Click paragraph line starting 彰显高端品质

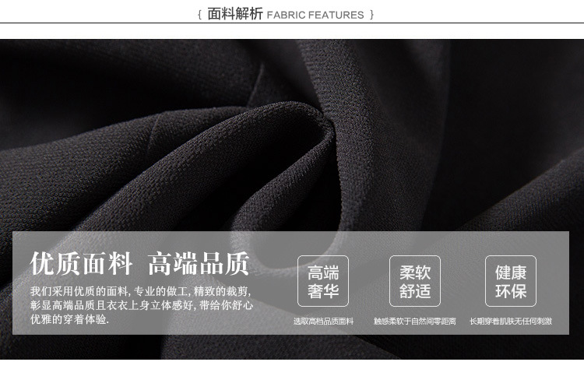coord(140,305)
